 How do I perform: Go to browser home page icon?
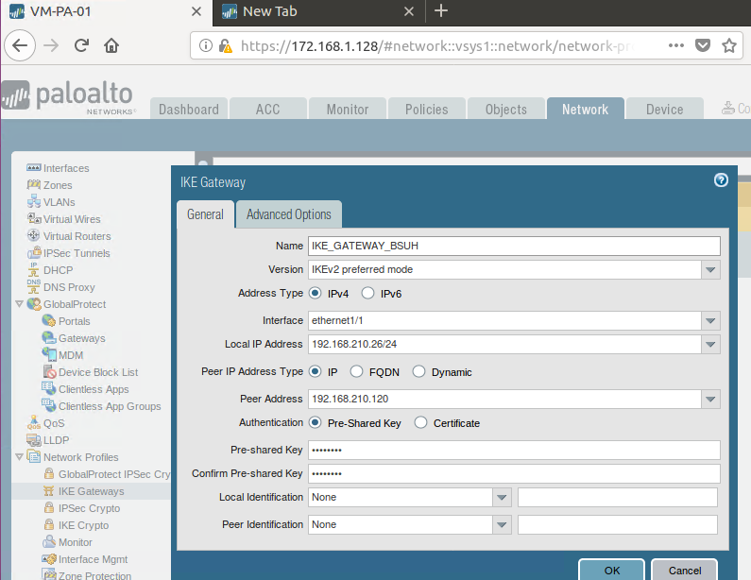point(111,45)
